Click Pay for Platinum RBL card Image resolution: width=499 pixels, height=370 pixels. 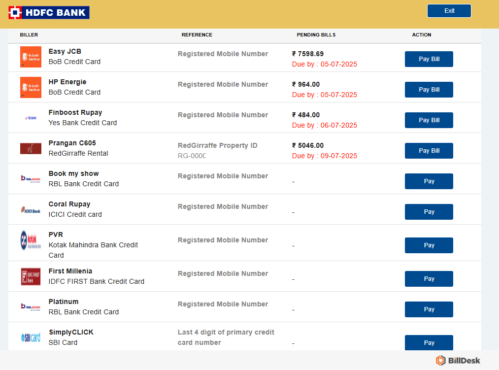pos(429,309)
